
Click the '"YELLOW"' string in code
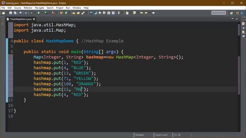(83, 79)
